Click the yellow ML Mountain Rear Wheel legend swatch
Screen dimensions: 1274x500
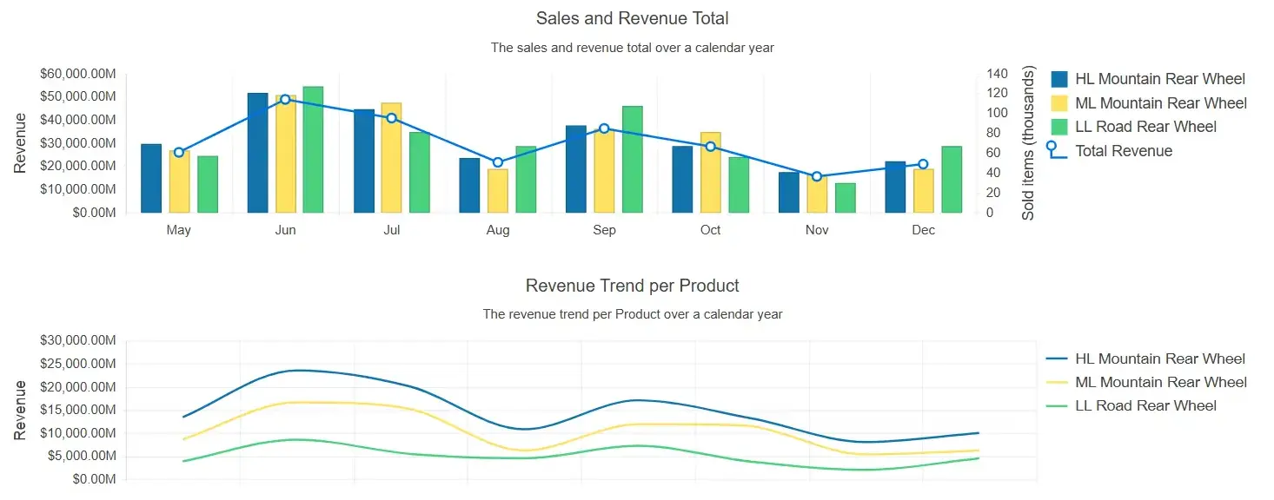pyautogui.click(x=1058, y=102)
